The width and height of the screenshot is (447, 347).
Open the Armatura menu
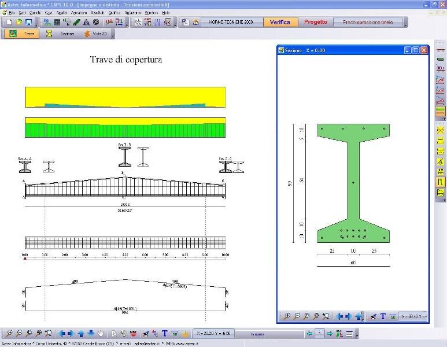(x=79, y=12)
